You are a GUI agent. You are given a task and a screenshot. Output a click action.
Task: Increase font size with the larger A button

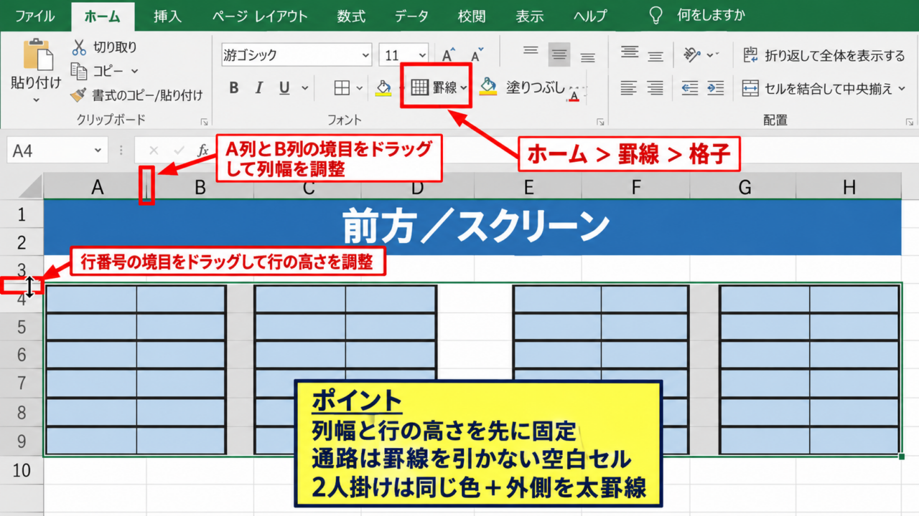pos(449,55)
